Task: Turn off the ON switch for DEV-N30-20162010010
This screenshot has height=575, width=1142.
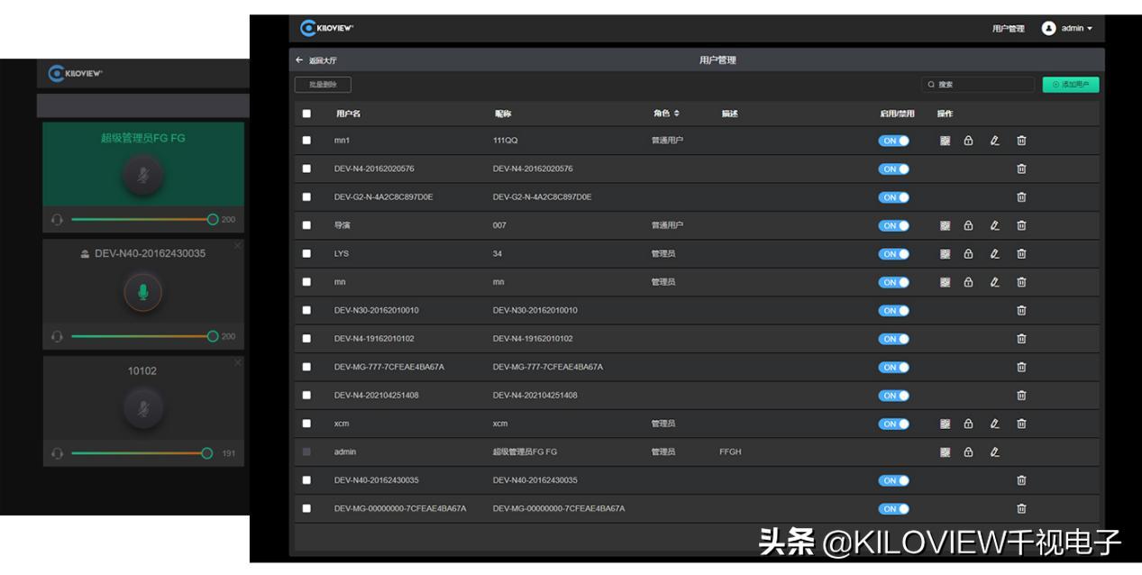Action: click(893, 310)
